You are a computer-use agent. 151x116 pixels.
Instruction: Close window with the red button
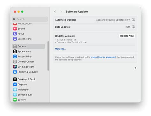(15, 12)
